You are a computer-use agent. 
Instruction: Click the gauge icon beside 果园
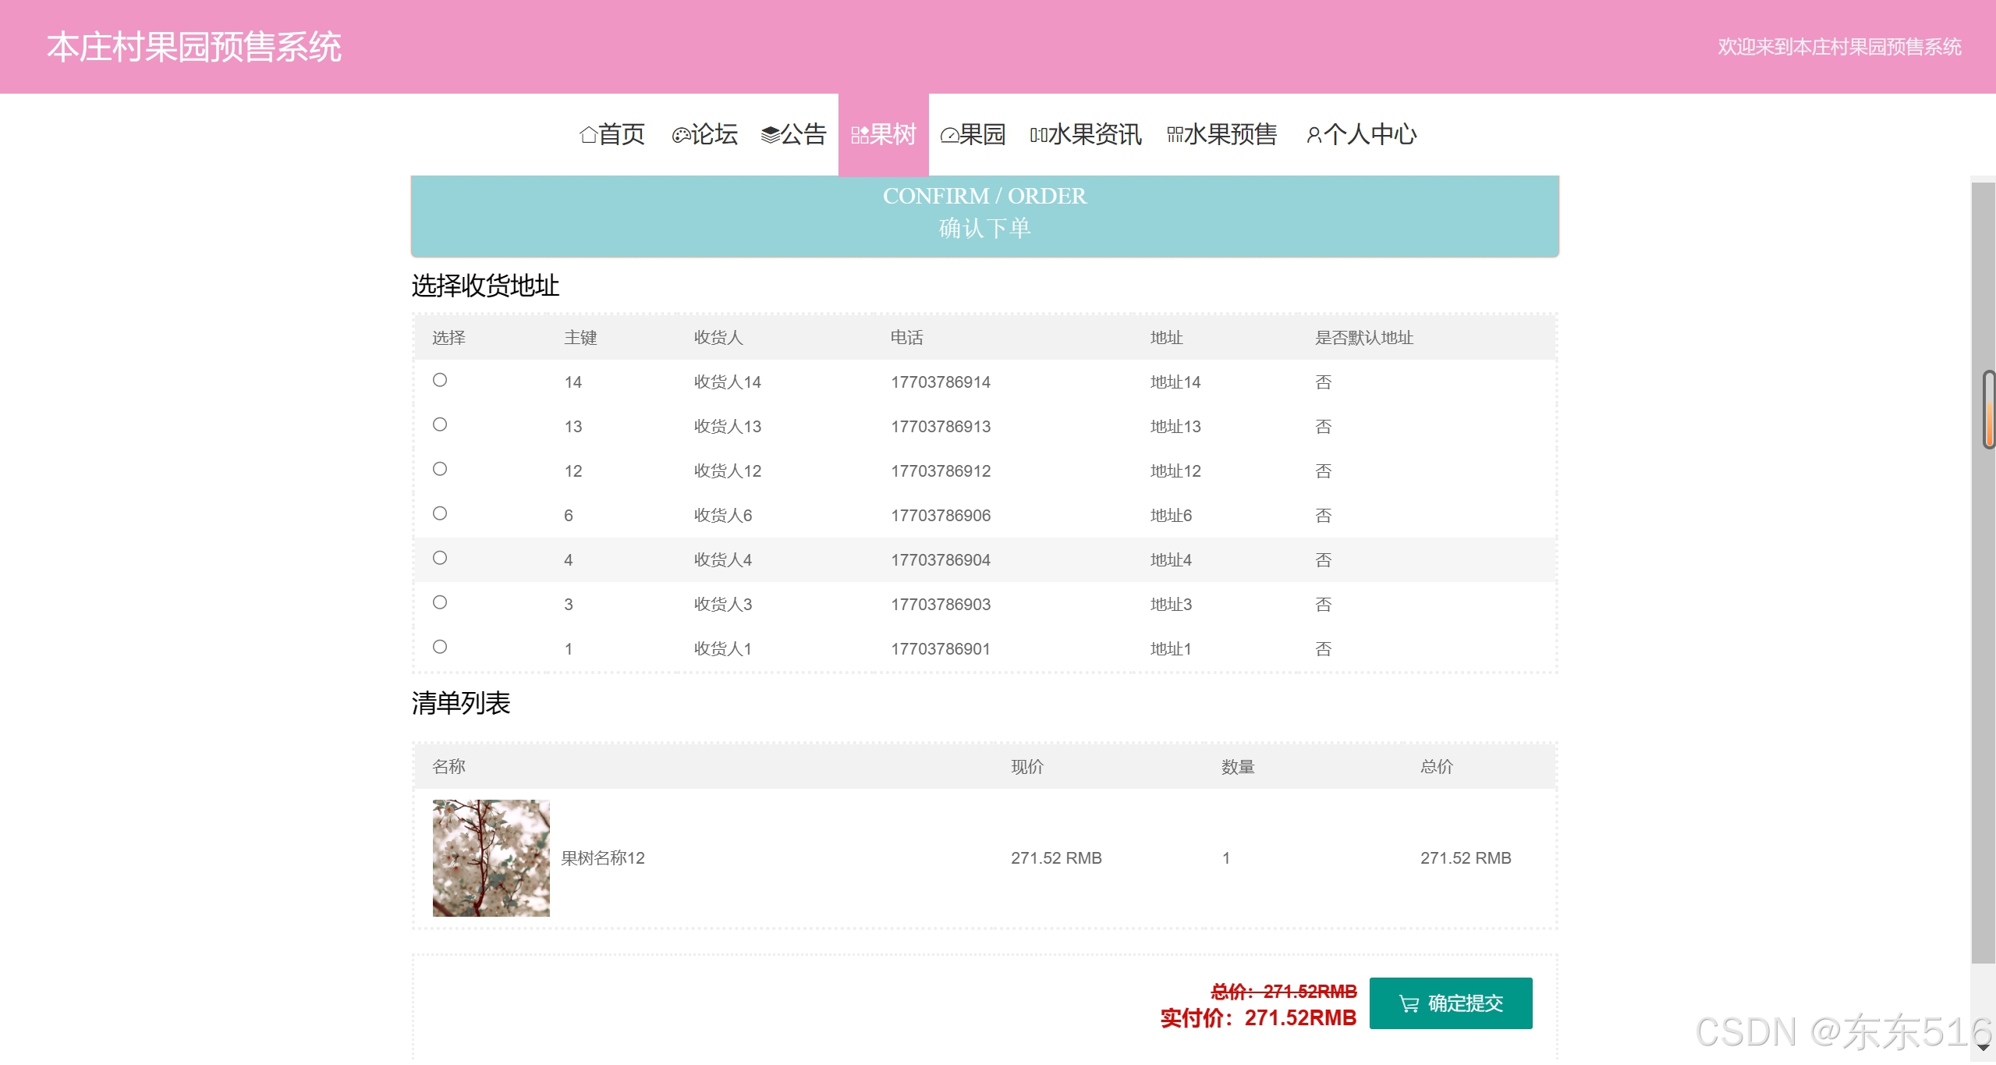[949, 136]
